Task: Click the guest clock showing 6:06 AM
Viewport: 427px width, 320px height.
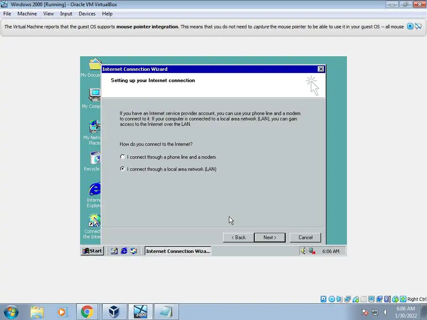Action: click(x=331, y=251)
